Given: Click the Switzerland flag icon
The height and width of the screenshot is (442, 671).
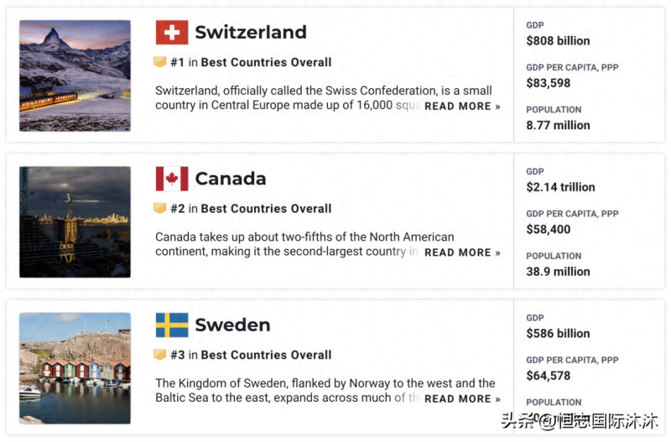Looking at the screenshot, I should (x=171, y=33).
